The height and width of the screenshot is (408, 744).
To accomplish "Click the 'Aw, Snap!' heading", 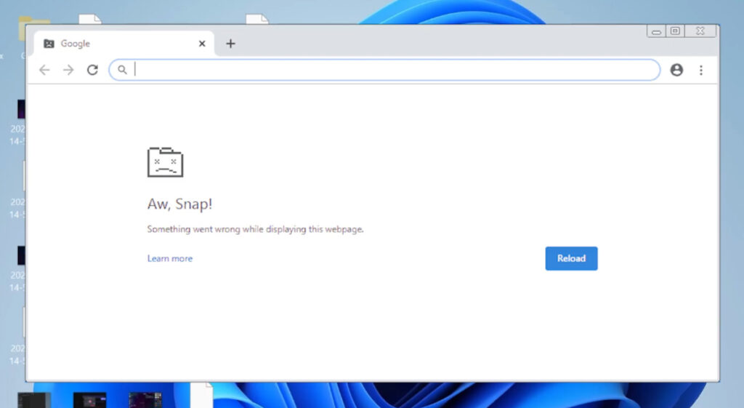I will pos(180,204).
